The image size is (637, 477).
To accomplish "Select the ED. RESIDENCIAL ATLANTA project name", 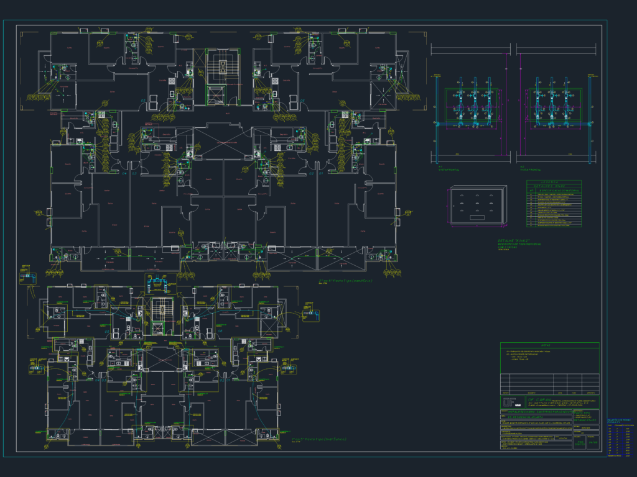I will coord(525,417).
